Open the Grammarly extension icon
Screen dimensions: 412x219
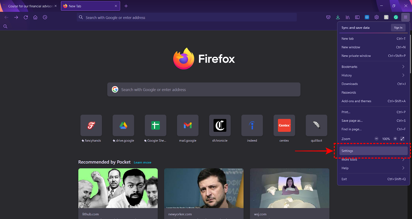(396, 17)
